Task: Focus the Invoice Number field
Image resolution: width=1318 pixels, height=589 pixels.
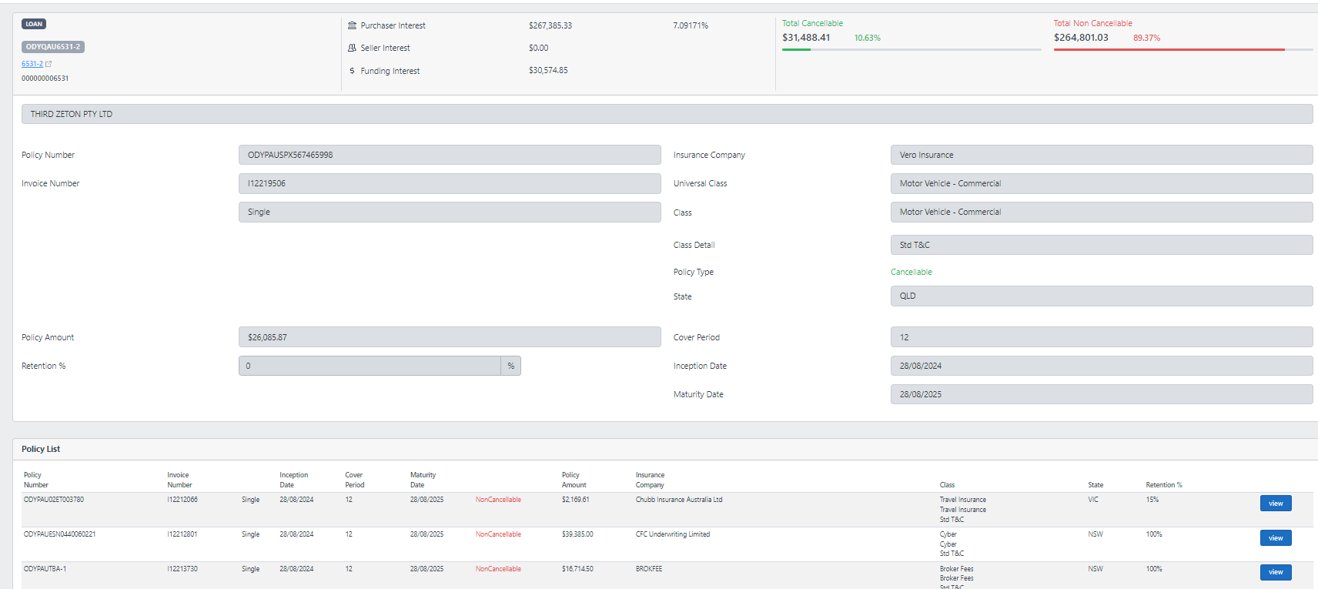Action: click(449, 183)
